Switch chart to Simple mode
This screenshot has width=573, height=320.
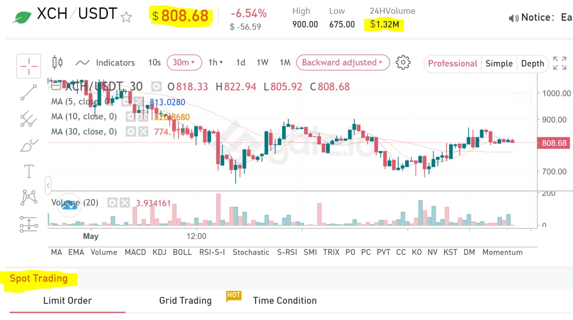tap(499, 63)
